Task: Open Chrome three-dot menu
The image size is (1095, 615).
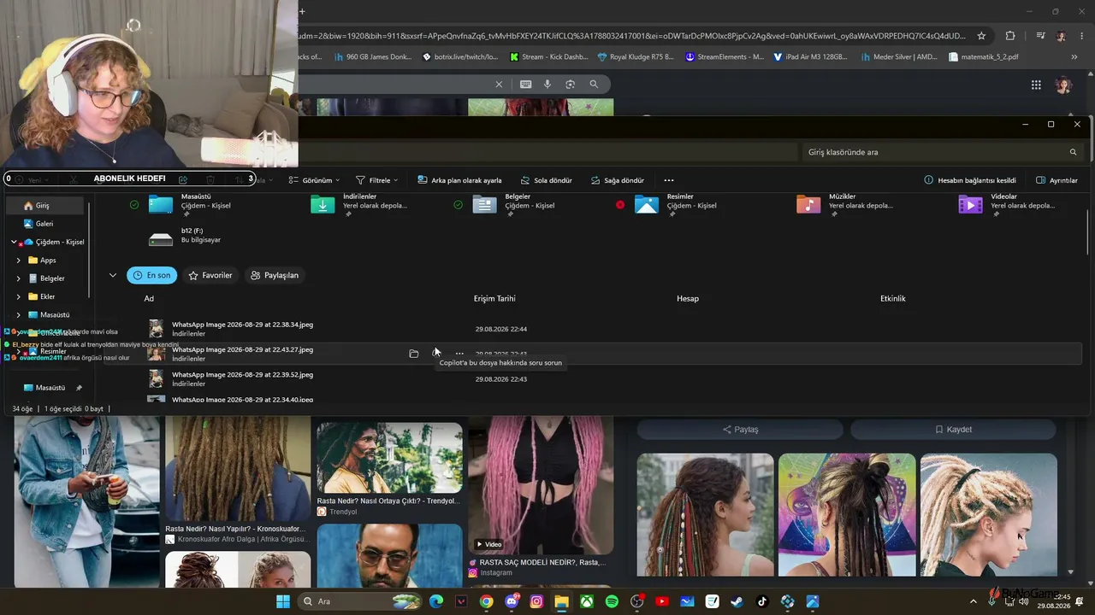Action: [1080, 36]
